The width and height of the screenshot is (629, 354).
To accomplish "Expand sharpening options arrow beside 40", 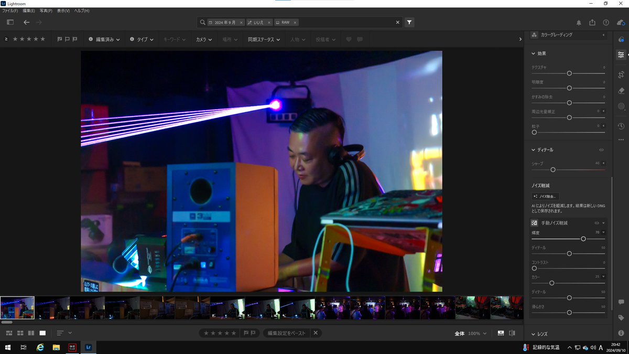I will pos(603,163).
